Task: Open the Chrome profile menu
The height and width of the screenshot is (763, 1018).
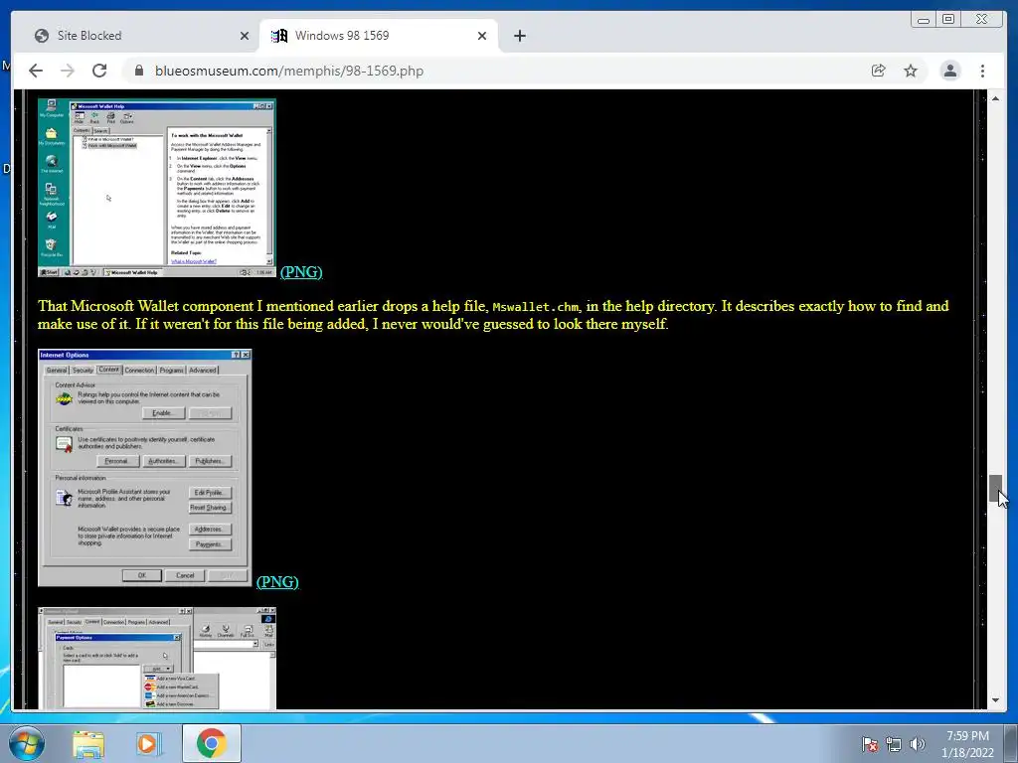Action: tap(949, 71)
